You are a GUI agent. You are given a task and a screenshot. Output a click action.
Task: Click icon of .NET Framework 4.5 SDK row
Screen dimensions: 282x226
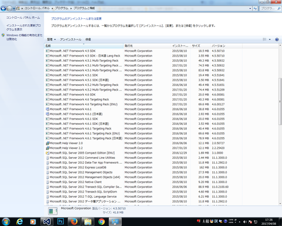tap(48, 51)
